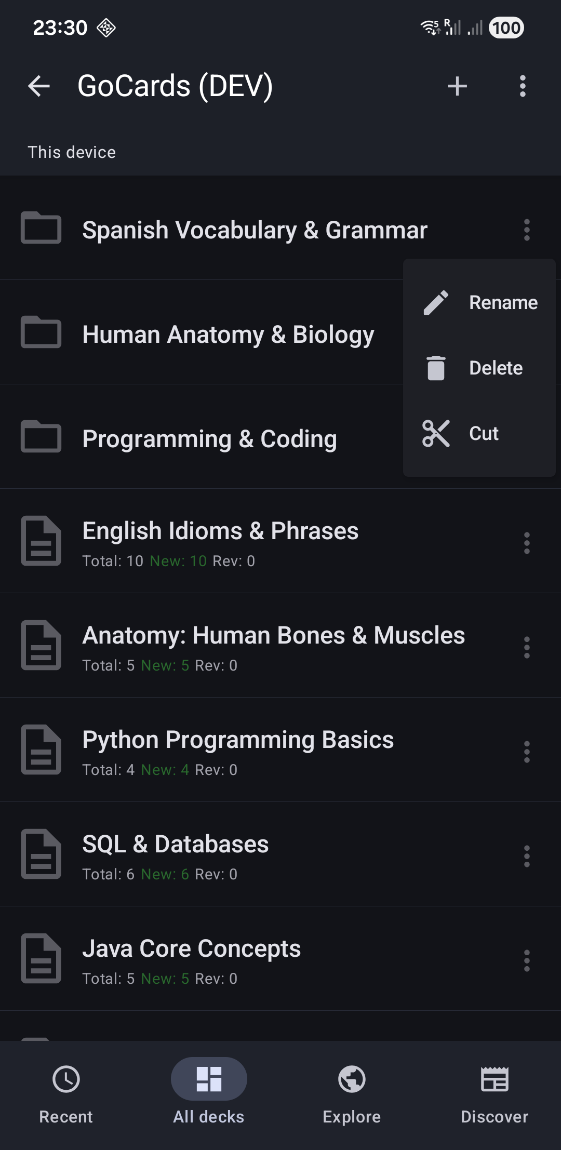Screen dimensions: 561x1150
Task: Show more options for Anatomy: Human Bones deck
Action: click(527, 647)
